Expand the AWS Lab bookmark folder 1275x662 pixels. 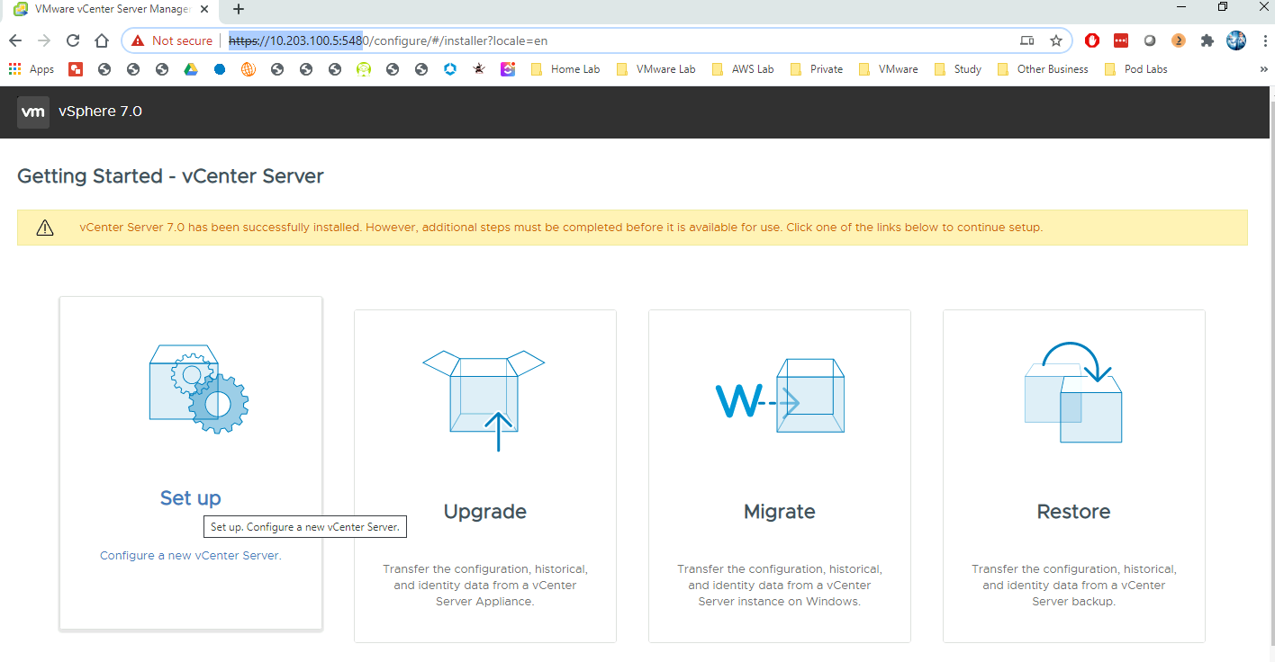click(x=743, y=69)
